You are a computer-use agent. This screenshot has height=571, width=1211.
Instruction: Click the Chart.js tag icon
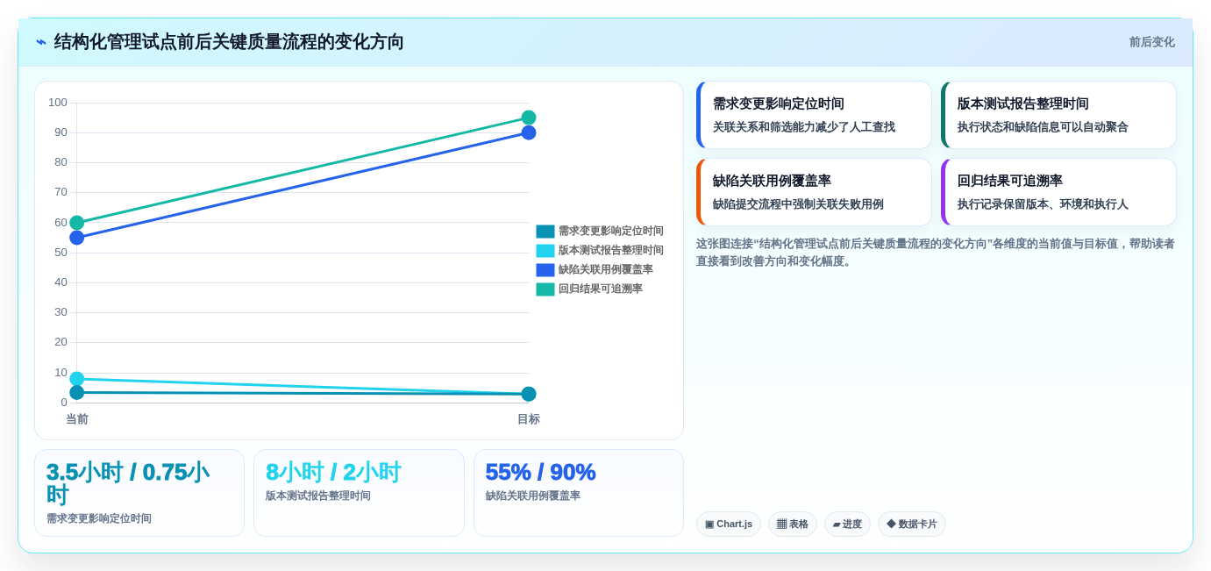(x=709, y=525)
